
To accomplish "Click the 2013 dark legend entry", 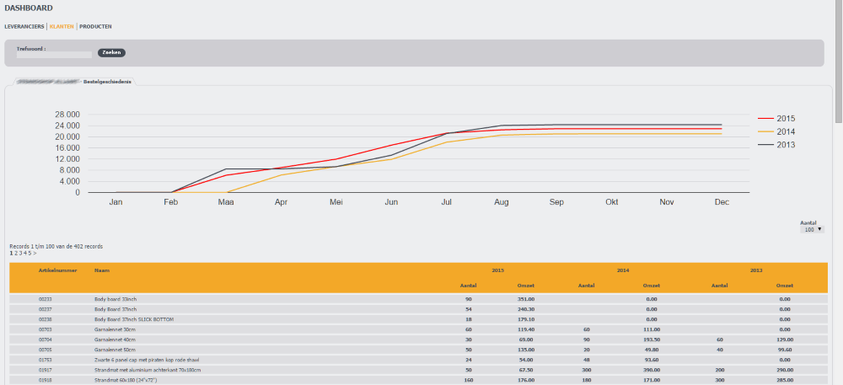I will point(776,145).
